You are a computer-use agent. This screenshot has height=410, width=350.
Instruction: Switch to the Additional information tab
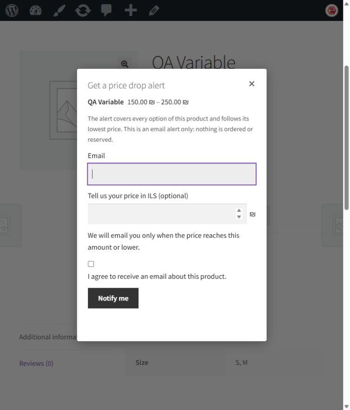(x=48, y=337)
